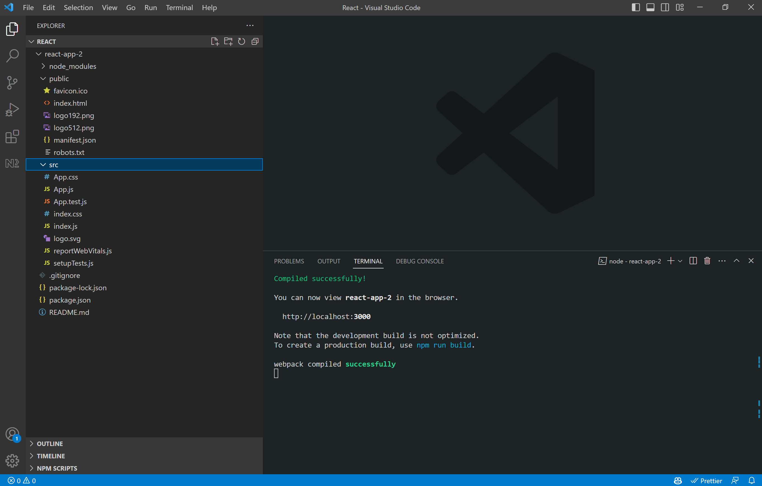Click the Prettier status bar button
The image size is (762, 486).
(x=706, y=481)
